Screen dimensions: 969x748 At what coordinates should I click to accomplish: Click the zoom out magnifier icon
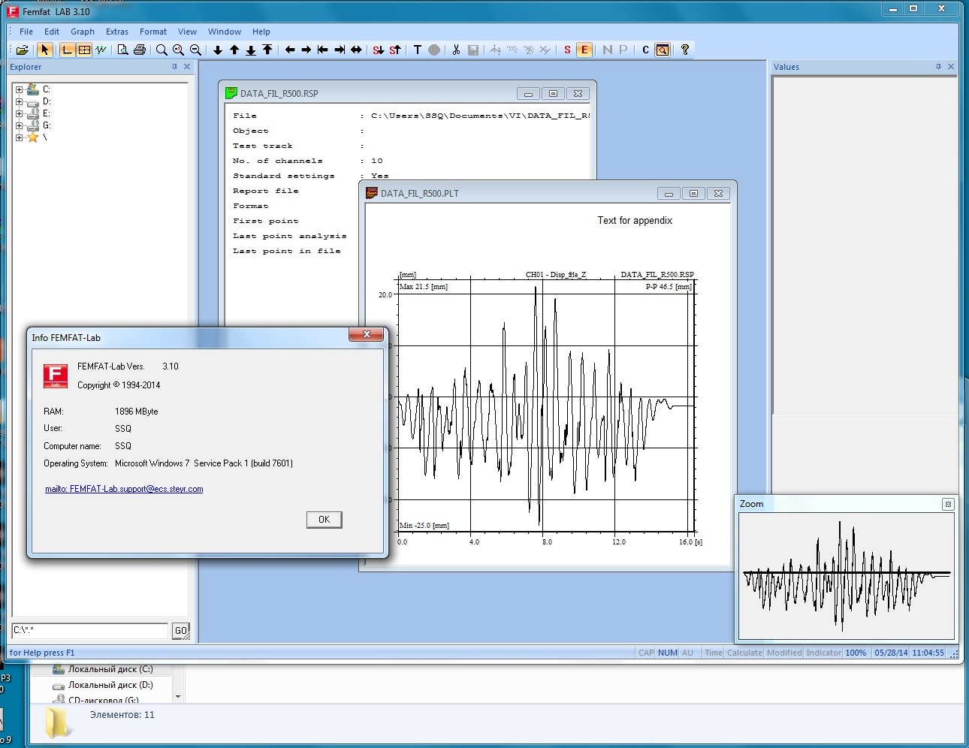[x=195, y=50]
